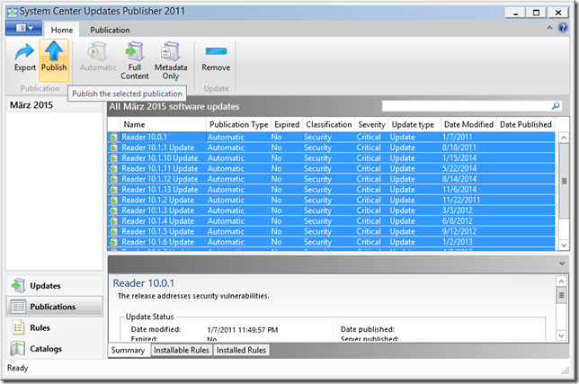The width and height of the screenshot is (579, 384).
Task: Open the help question mark icon
Action: [x=563, y=28]
